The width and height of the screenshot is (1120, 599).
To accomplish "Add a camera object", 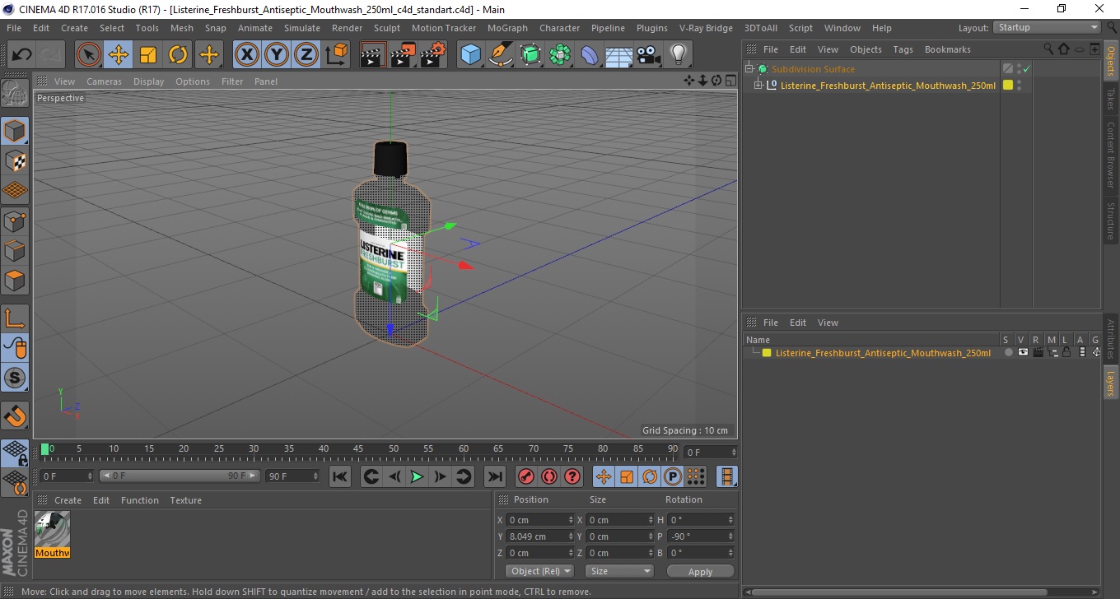I will click(649, 55).
